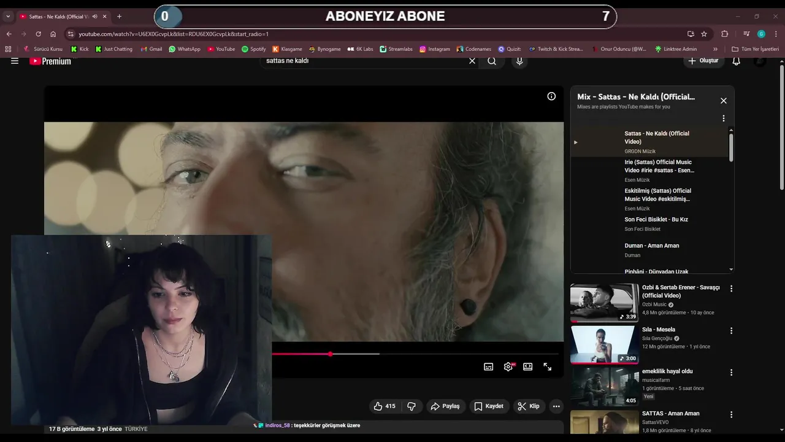Go back in browser
The image size is (785, 442).
(x=9, y=34)
